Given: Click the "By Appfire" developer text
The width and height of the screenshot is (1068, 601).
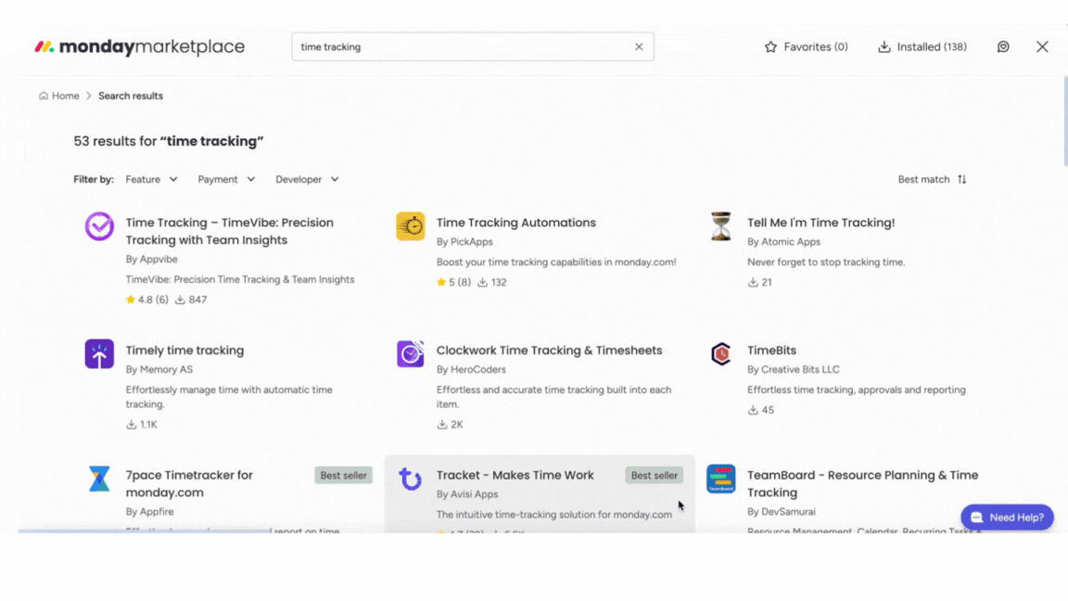Looking at the screenshot, I should [x=149, y=512].
